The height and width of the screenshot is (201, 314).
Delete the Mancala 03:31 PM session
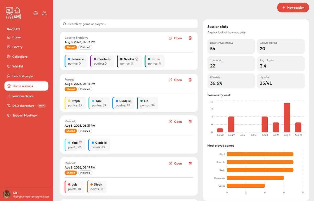tap(190, 122)
